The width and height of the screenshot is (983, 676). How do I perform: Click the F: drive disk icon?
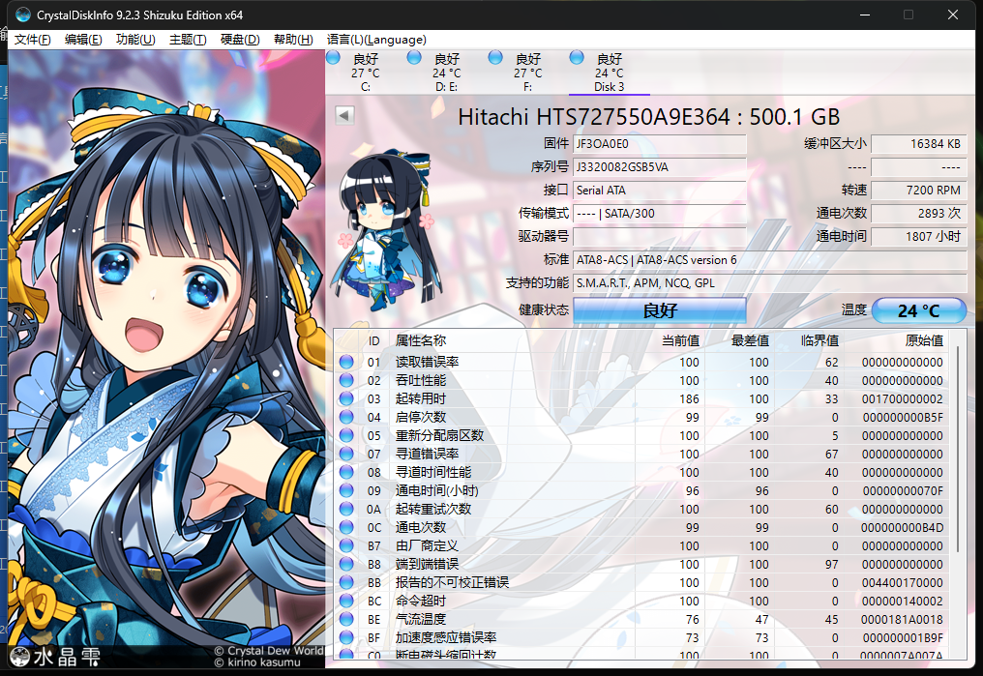pos(497,58)
